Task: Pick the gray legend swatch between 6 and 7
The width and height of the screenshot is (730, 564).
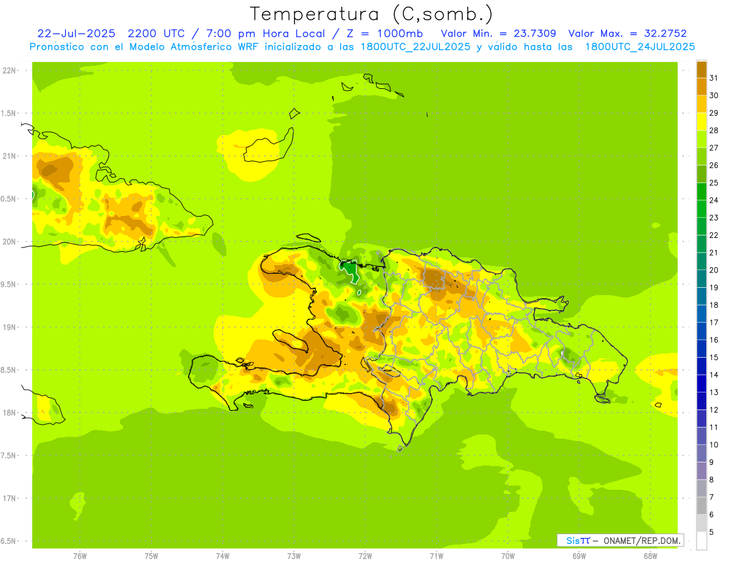Action: [x=701, y=506]
